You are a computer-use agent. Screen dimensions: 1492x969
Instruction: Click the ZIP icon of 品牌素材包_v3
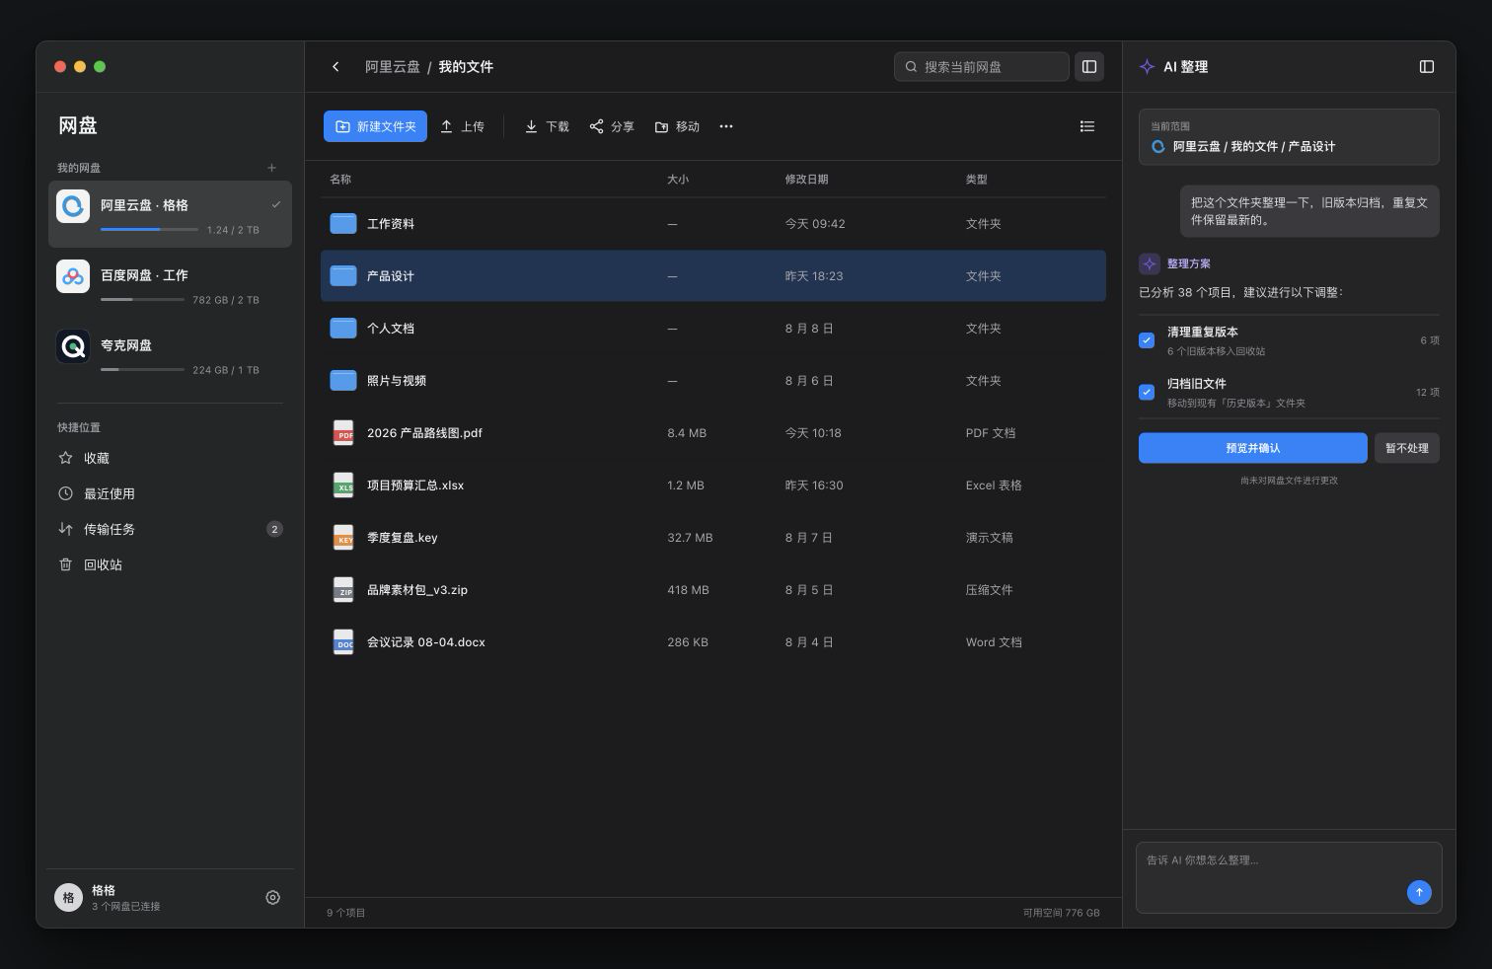[x=343, y=590]
